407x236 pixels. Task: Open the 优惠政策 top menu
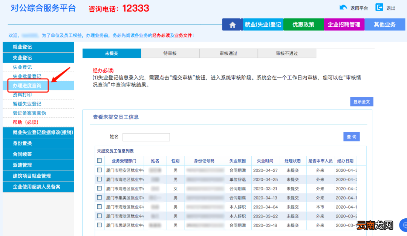tap(303, 24)
